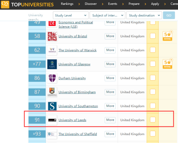
Task: Open the University of Leeds link
Action: pyautogui.click(x=72, y=120)
